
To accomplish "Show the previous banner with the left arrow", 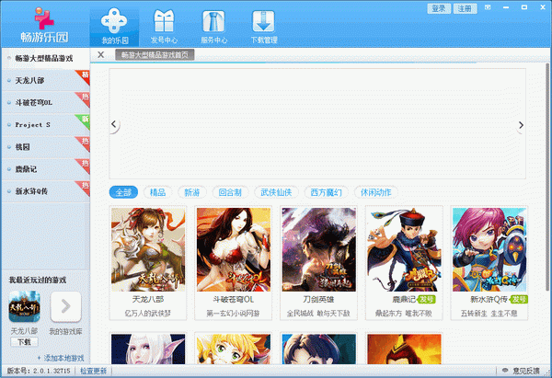I will [x=114, y=124].
